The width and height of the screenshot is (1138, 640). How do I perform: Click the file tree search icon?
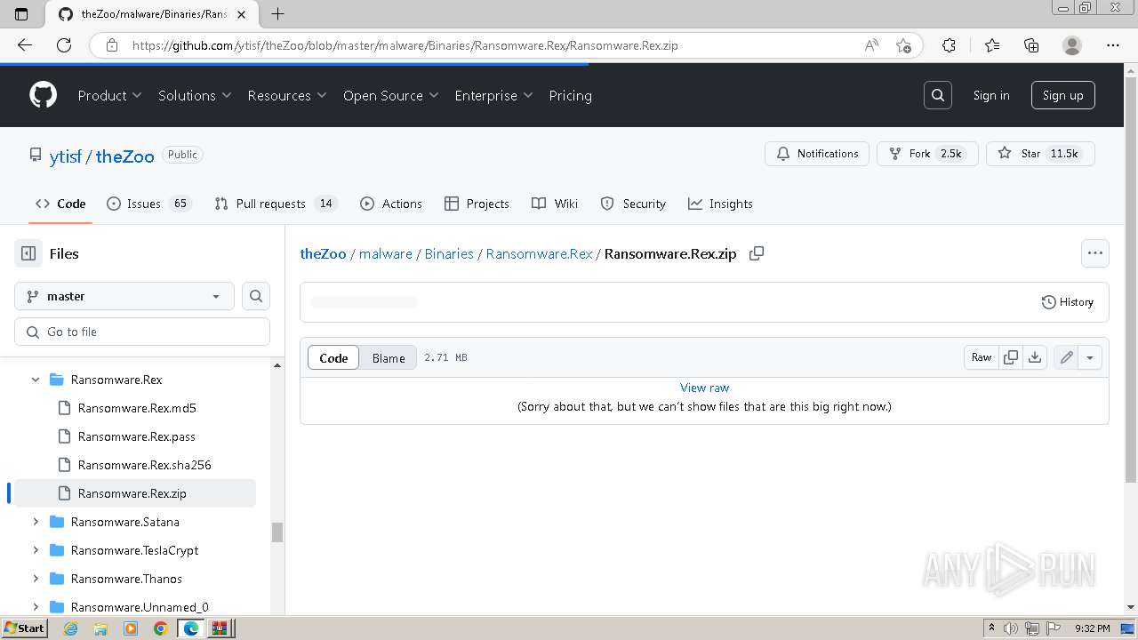click(x=256, y=296)
